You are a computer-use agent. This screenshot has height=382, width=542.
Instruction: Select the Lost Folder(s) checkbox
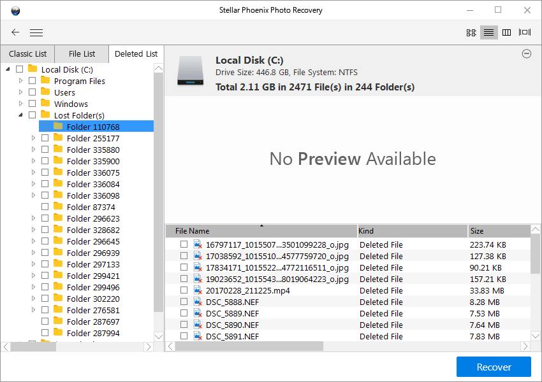(x=32, y=115)
